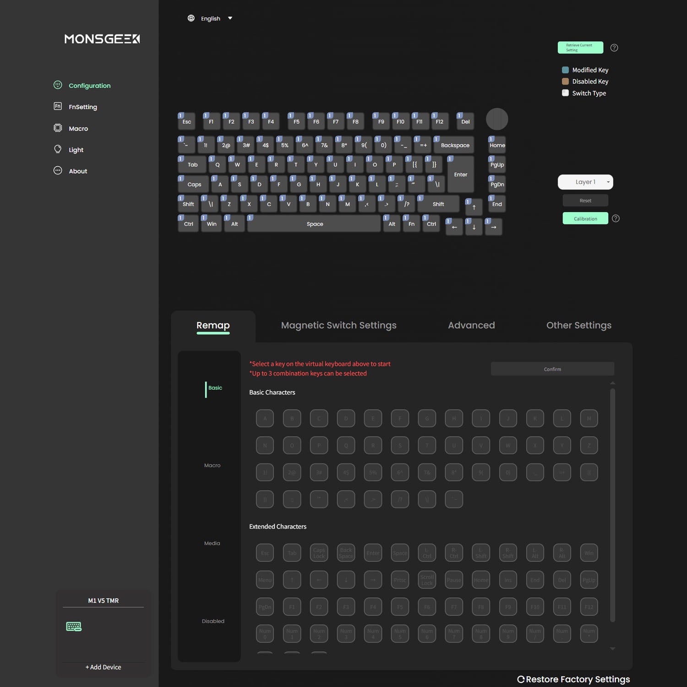Open the Advanced tab
The height and width of the screenshot is (687, 687).
(471, 325)
